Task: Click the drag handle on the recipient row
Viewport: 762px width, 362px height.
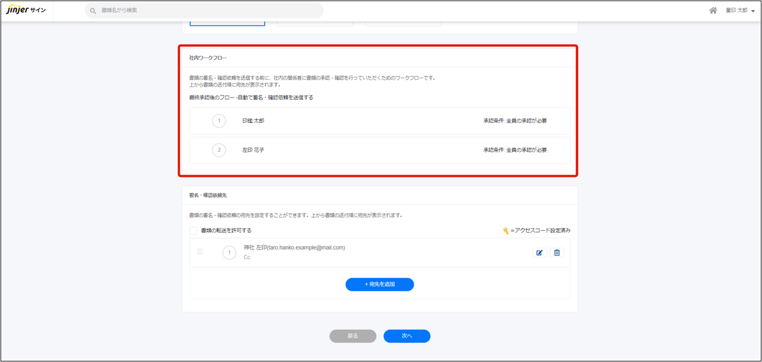Action: point(200,252)
